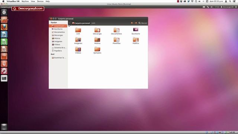
Task: Open the Descargas folder in the file view
Action: click(x=97, y=31)
